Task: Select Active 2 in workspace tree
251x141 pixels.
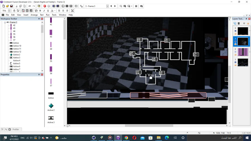Action: point(17,55)
